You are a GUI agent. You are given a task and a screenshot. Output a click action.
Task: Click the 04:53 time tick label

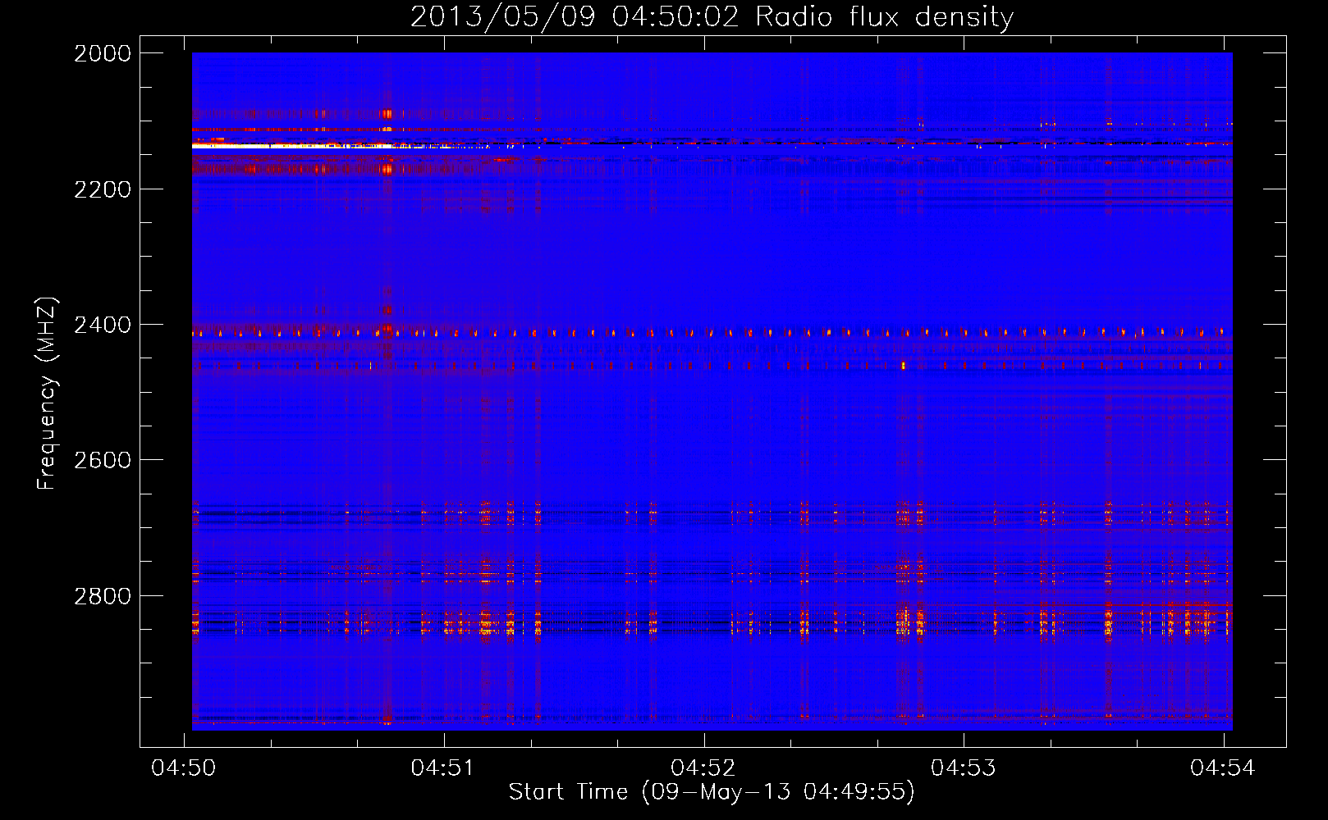[963, 768]
